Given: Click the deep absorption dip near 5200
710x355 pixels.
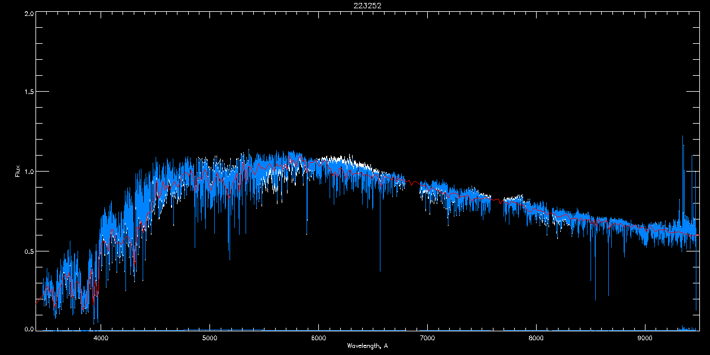Looking at the screenshot, I should [230, 257].
